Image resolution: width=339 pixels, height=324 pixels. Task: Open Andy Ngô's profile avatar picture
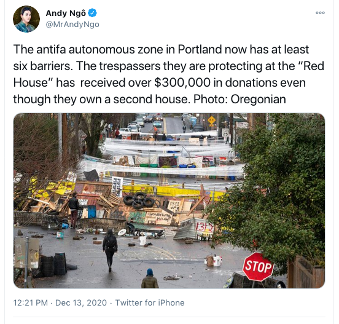click(x=26, y=19)
